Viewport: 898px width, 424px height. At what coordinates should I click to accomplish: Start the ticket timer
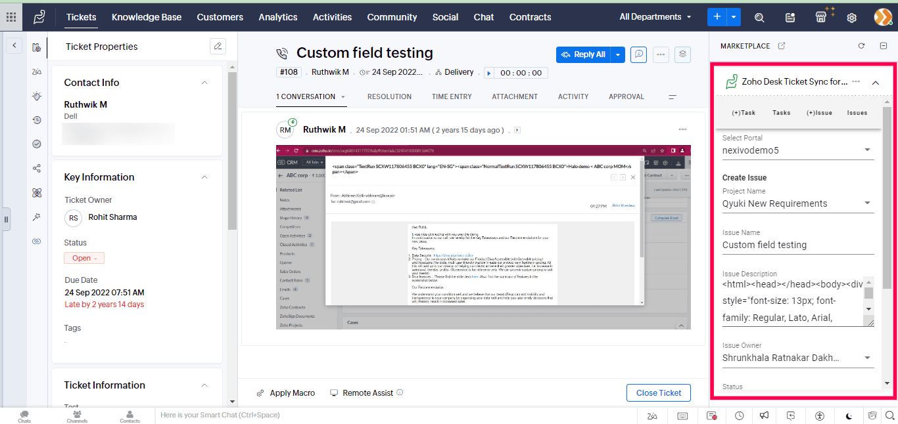tap(488, 73)
